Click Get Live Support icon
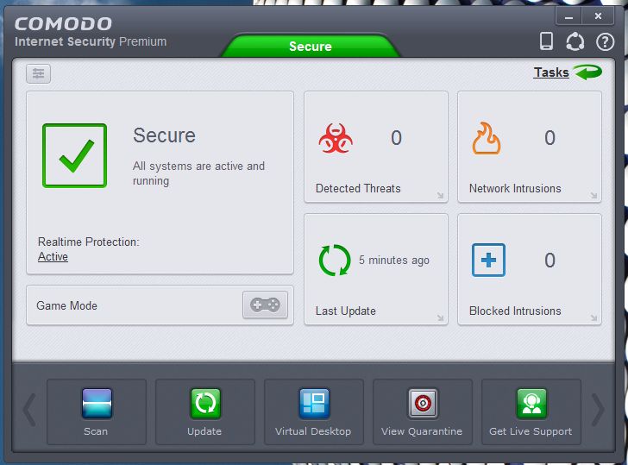 pyautogui.click(x=531, y=404)
